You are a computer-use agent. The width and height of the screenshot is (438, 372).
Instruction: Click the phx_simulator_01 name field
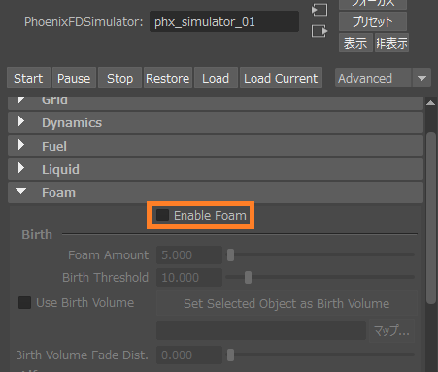(x=224, y=21)
